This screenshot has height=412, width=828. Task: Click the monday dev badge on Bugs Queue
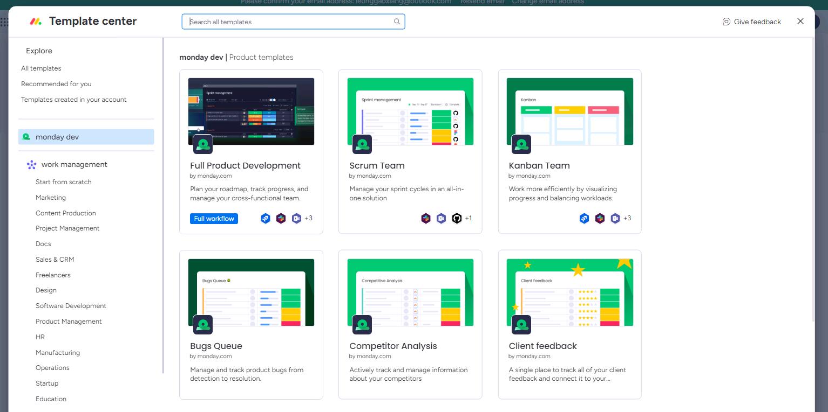point(203,325)
